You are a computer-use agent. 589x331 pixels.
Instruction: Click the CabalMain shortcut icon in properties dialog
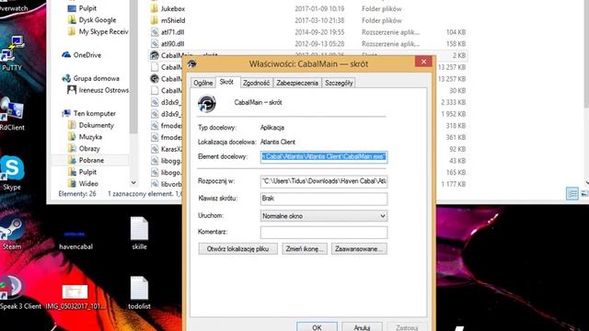pos(206,103)
